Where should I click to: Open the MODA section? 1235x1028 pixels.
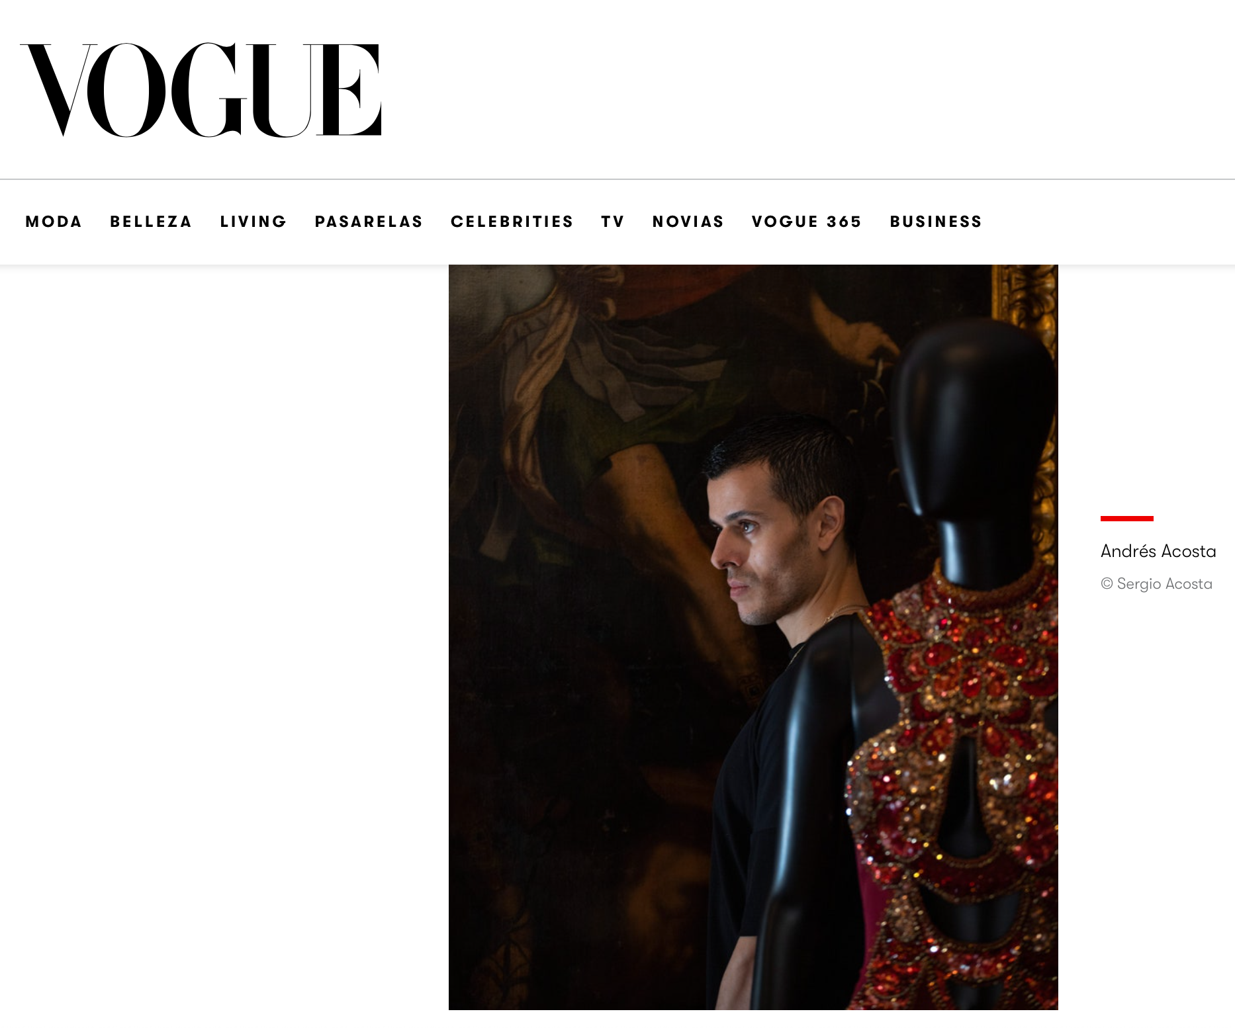(54, 222)
